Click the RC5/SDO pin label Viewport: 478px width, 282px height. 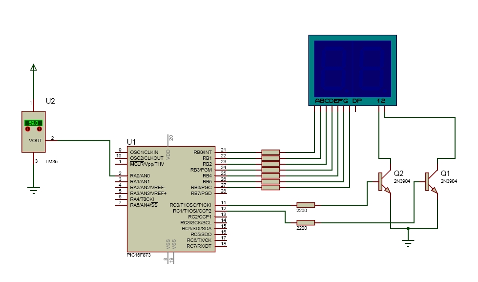pos(201,235)
